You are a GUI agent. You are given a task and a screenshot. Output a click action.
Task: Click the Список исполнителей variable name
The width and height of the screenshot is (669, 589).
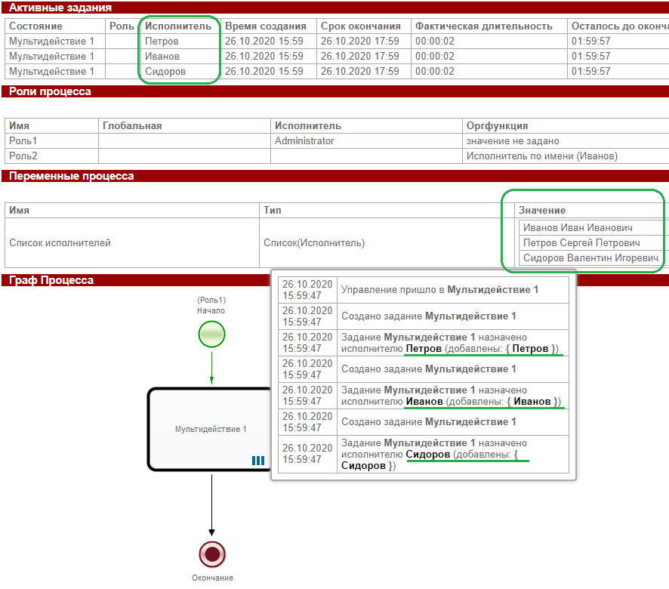pyautogui.click(x=60, y=243)
